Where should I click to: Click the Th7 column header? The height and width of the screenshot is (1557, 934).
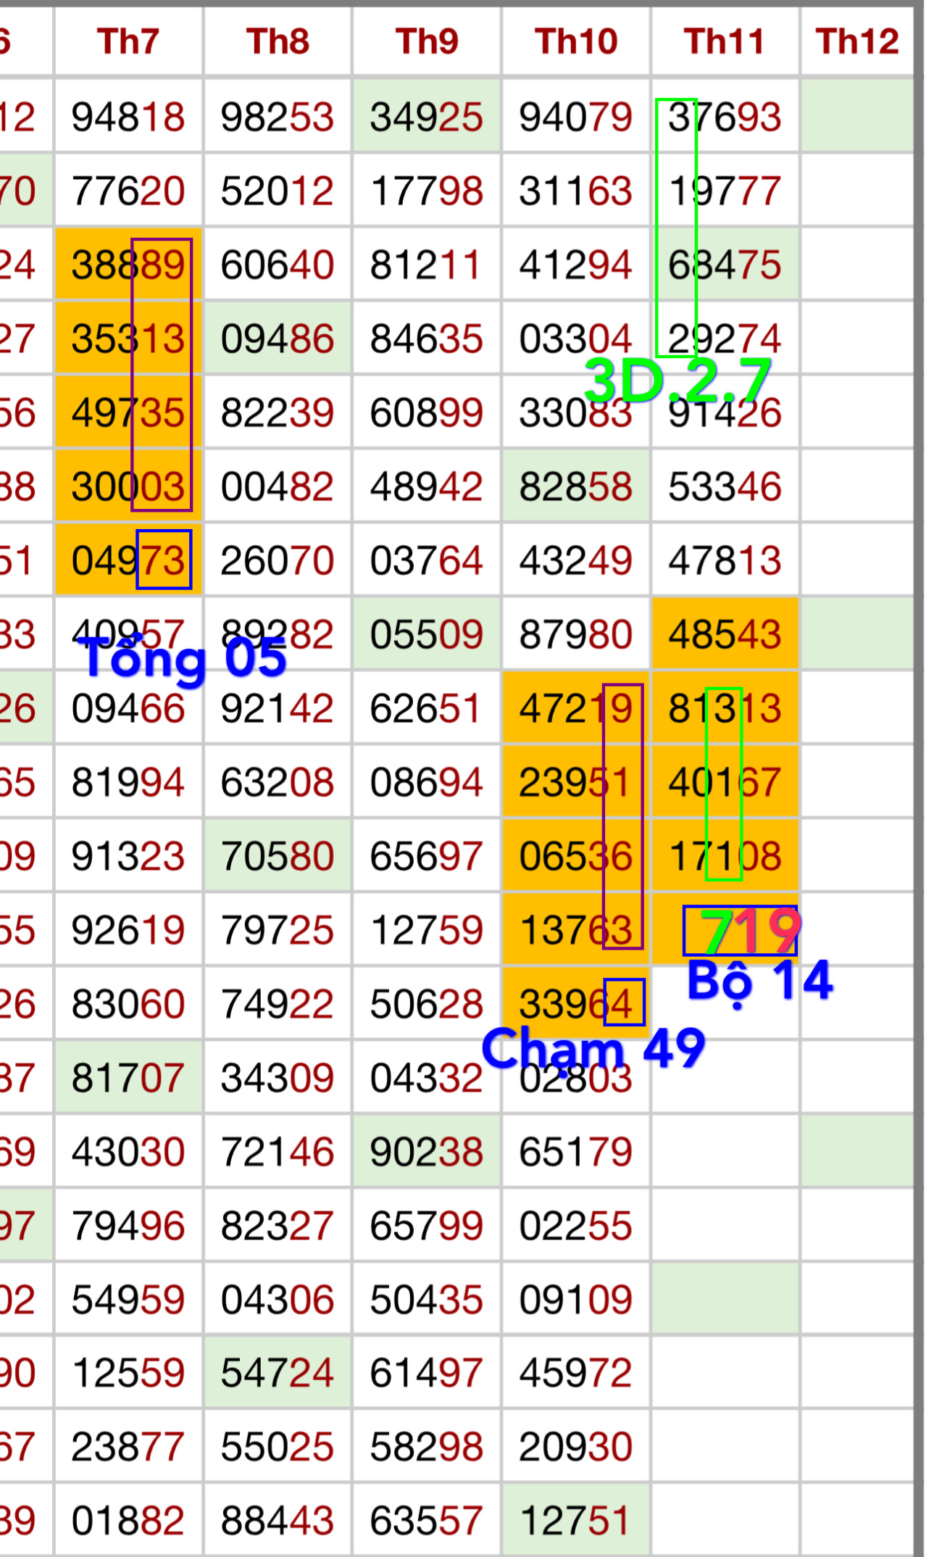coord(128,41)
